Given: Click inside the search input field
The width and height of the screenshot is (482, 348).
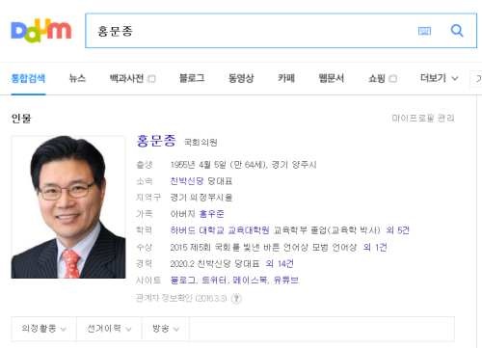Looking at the screenshot, I should pyautogui.click(x=251, y=31).
